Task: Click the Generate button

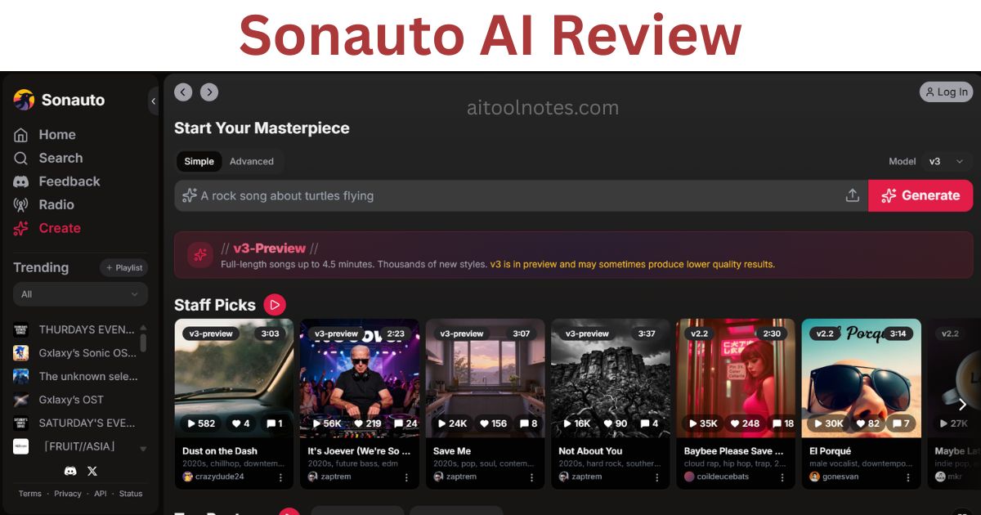Action: [921, 195]
